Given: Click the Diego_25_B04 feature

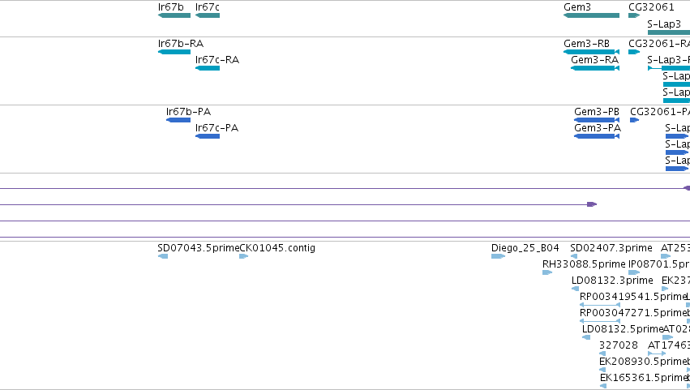Looking at the screenshot, I should click(x=498, y=256).
